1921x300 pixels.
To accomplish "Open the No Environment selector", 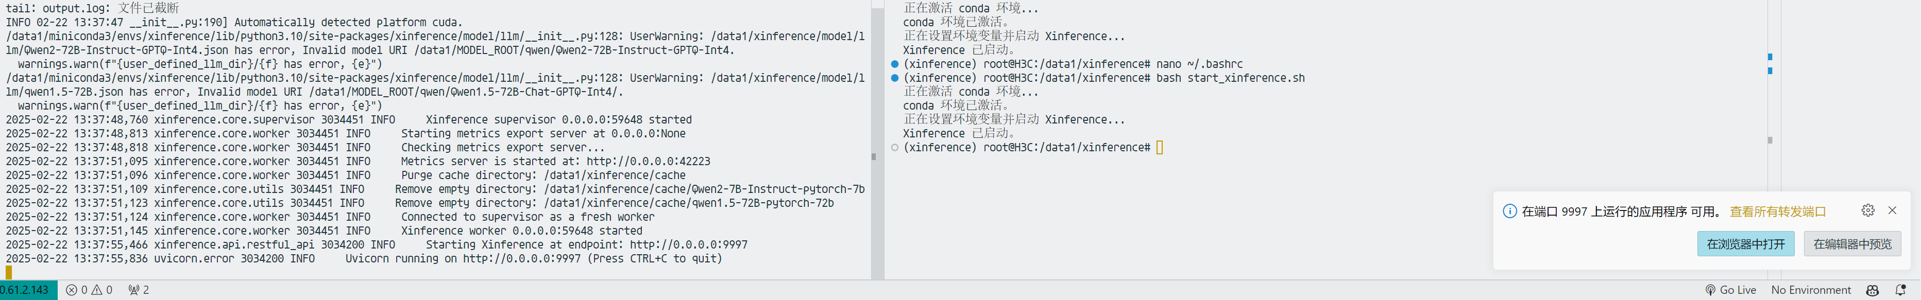I will [1811, 290].
